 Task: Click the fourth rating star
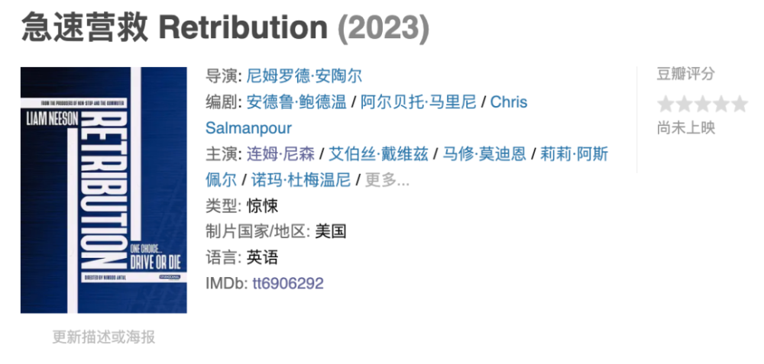[x=720, y=104]
